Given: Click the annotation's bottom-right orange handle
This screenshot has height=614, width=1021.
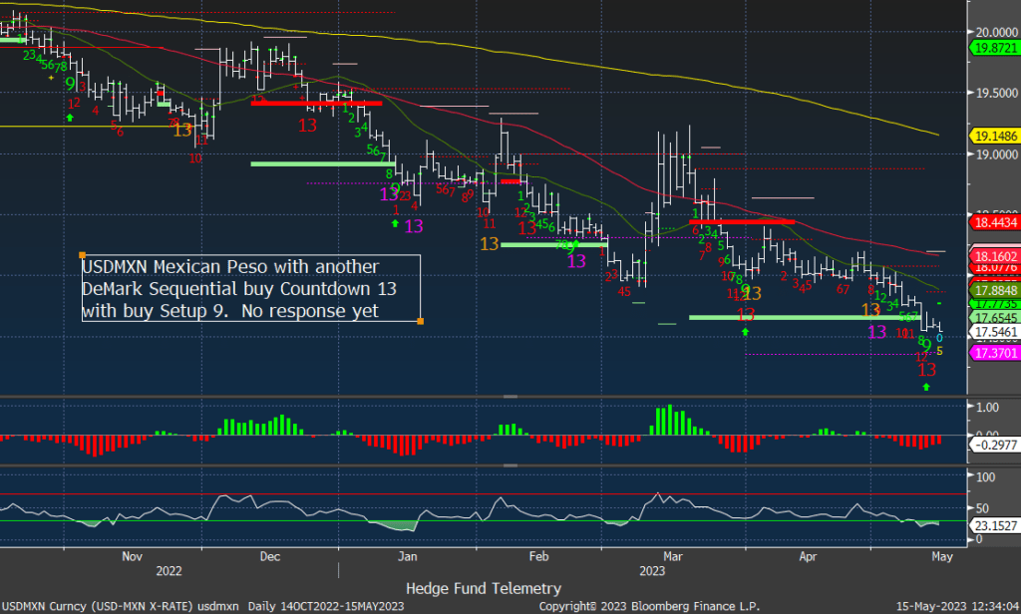Looking at the screenshot, I should tap(420, 321).
